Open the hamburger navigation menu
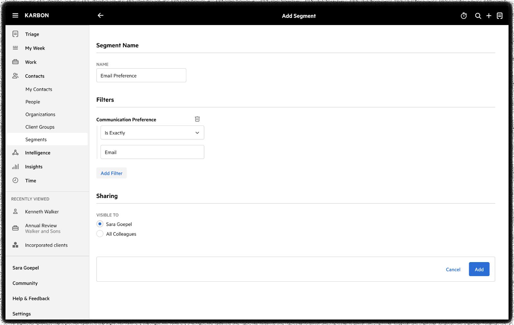The image size is (514, 325). point(15,15)
